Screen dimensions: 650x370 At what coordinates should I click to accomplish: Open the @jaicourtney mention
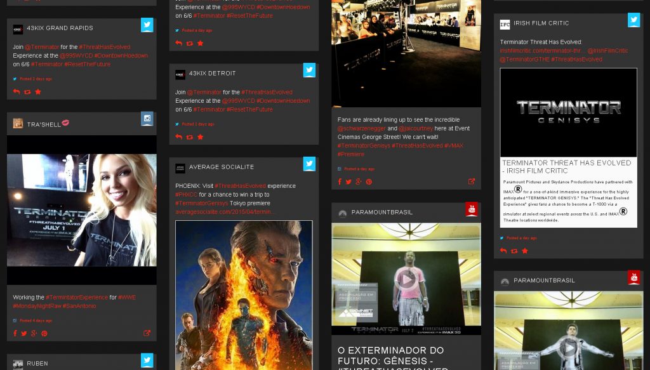tap(416, 128)
